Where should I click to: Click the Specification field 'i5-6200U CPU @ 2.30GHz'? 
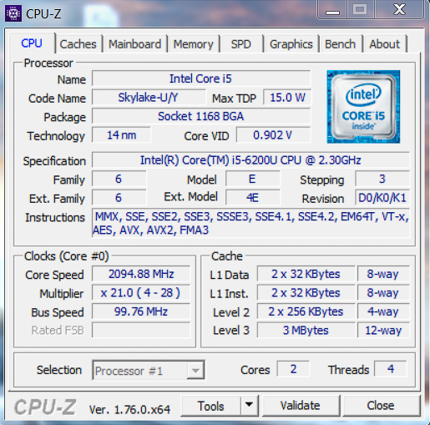click(250, 160)
